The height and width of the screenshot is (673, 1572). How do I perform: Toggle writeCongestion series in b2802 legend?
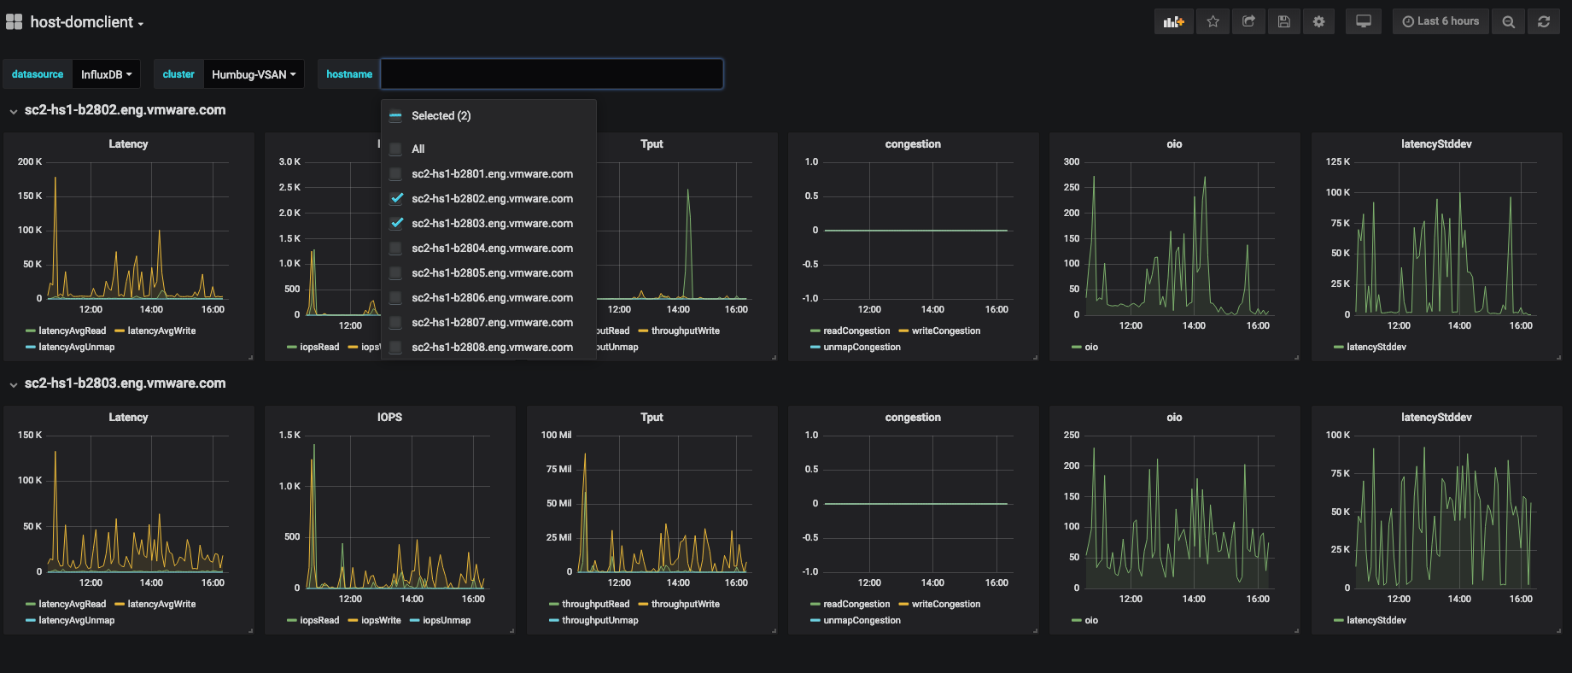click(x=946, y=331)
